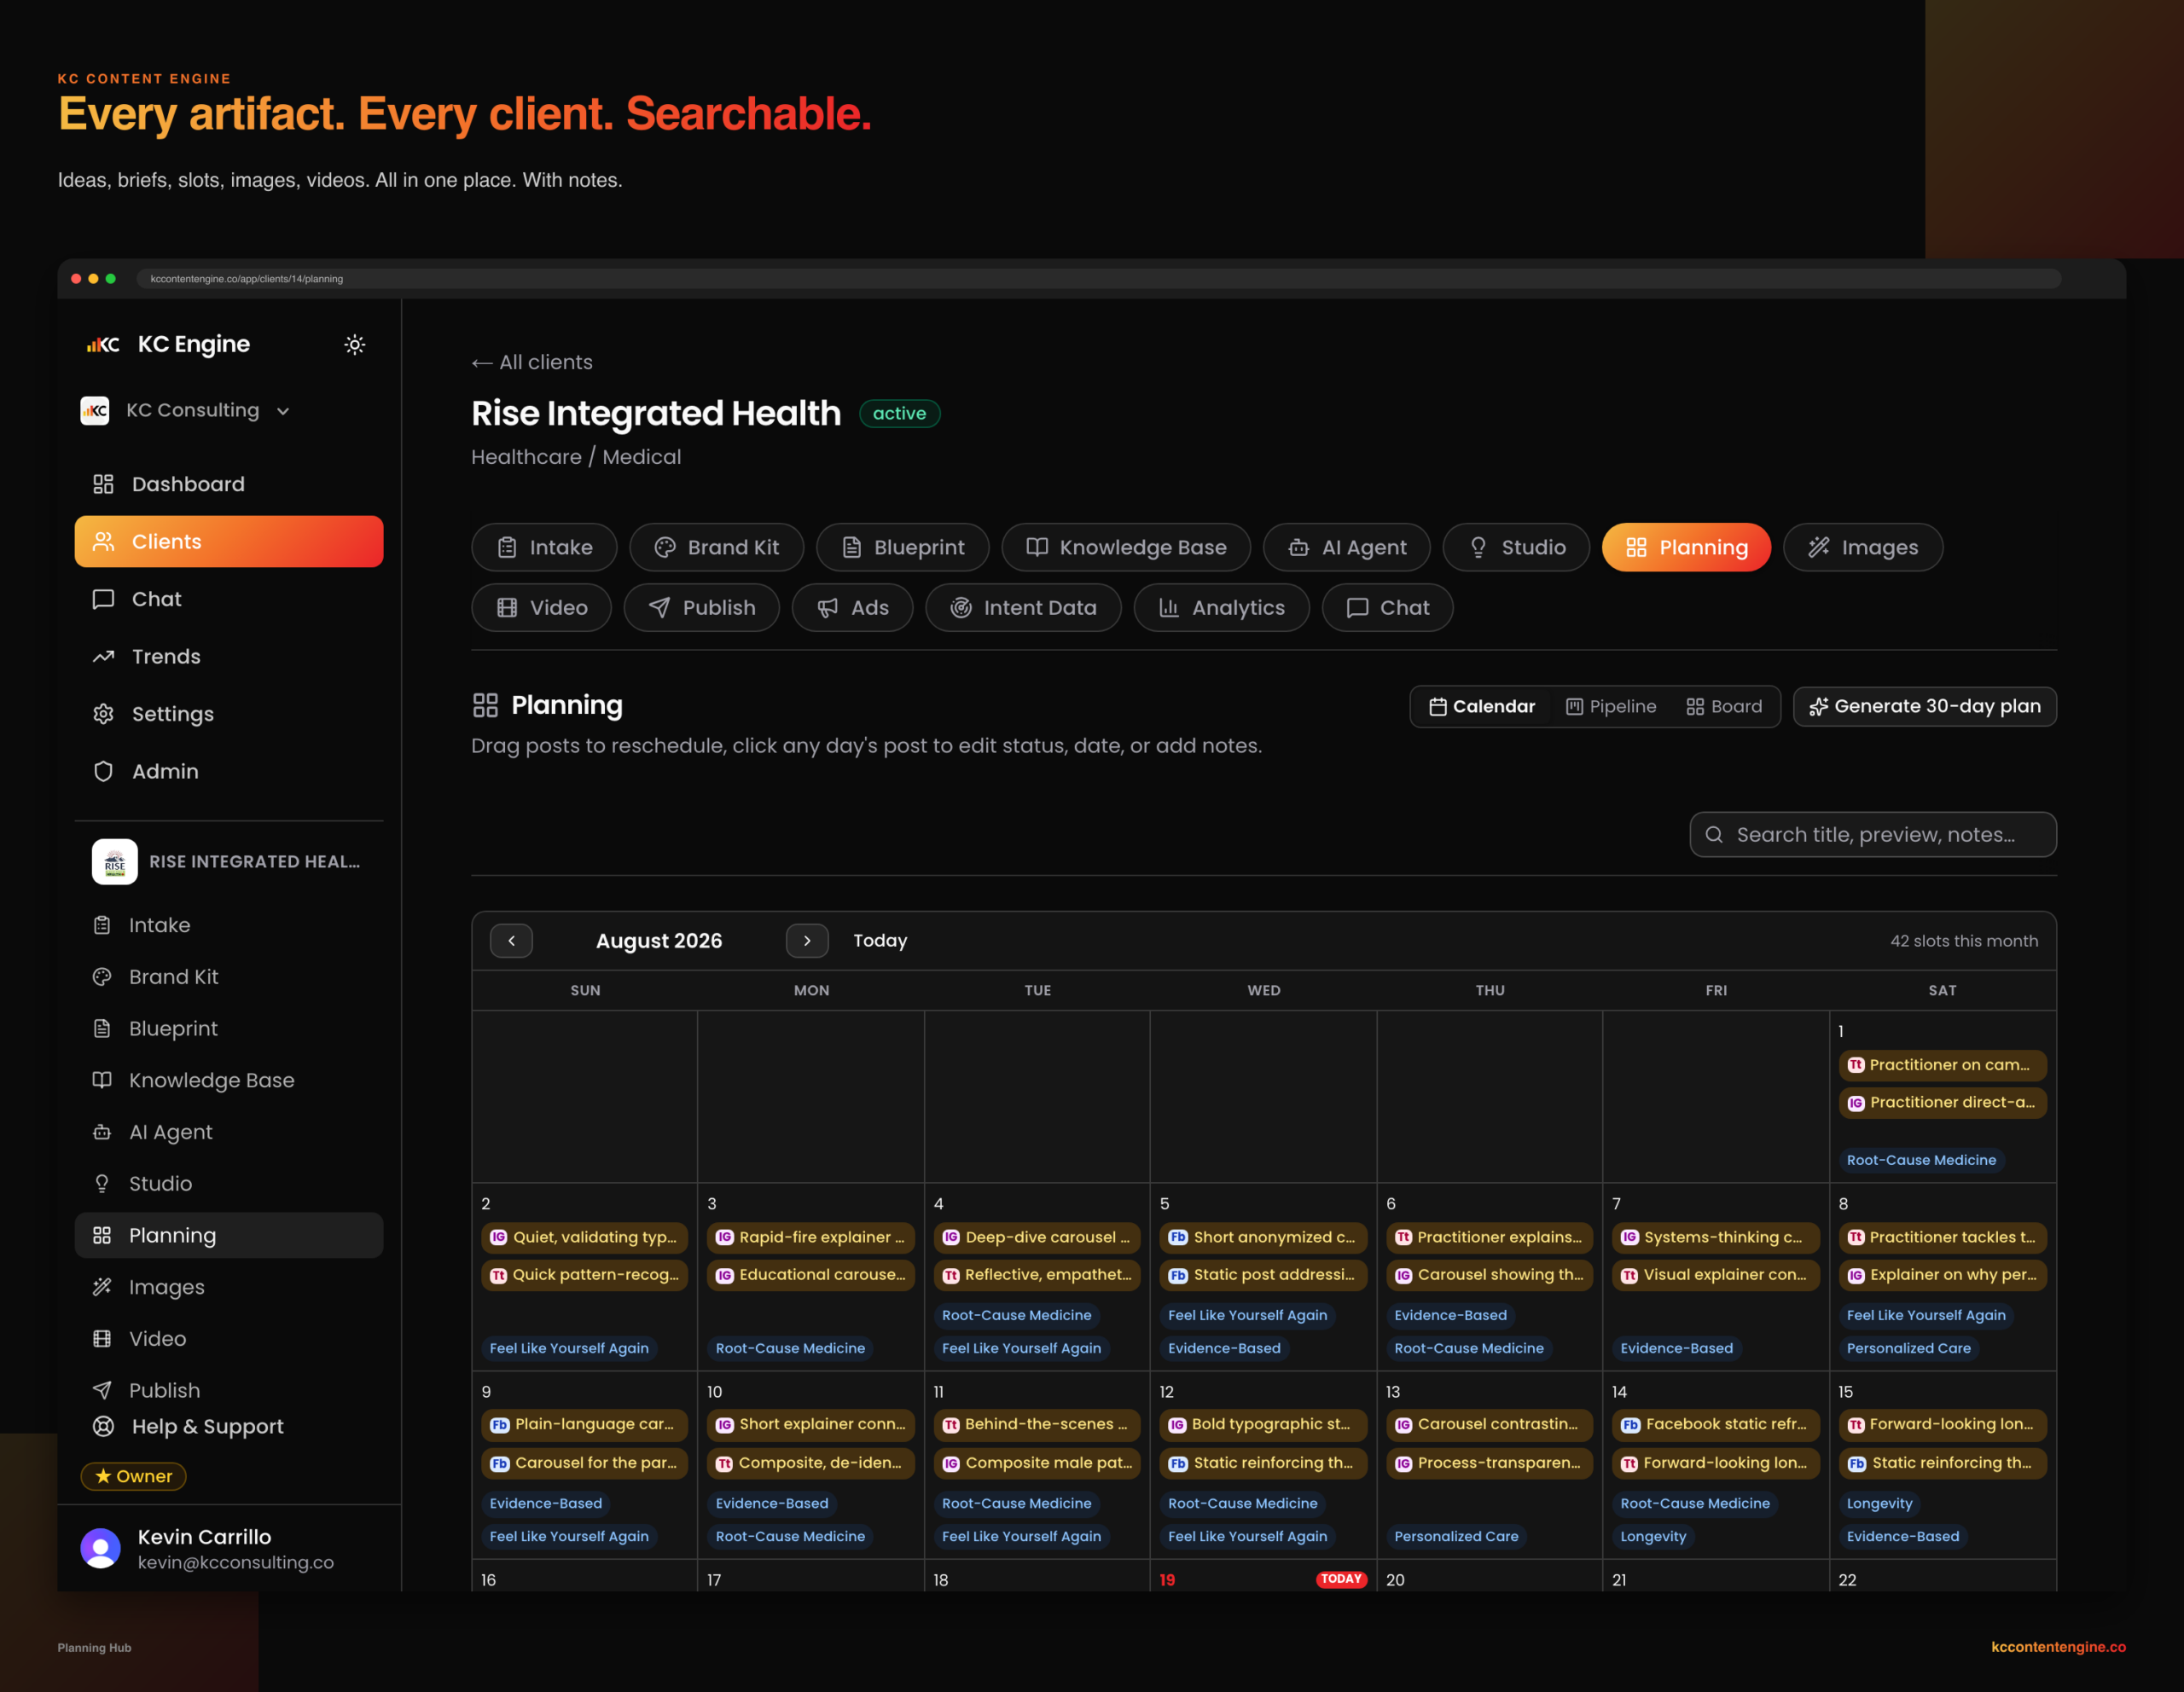Focus the Search title, preview, notes field
The image size is (2184, 1692).
coord(1873,835)
